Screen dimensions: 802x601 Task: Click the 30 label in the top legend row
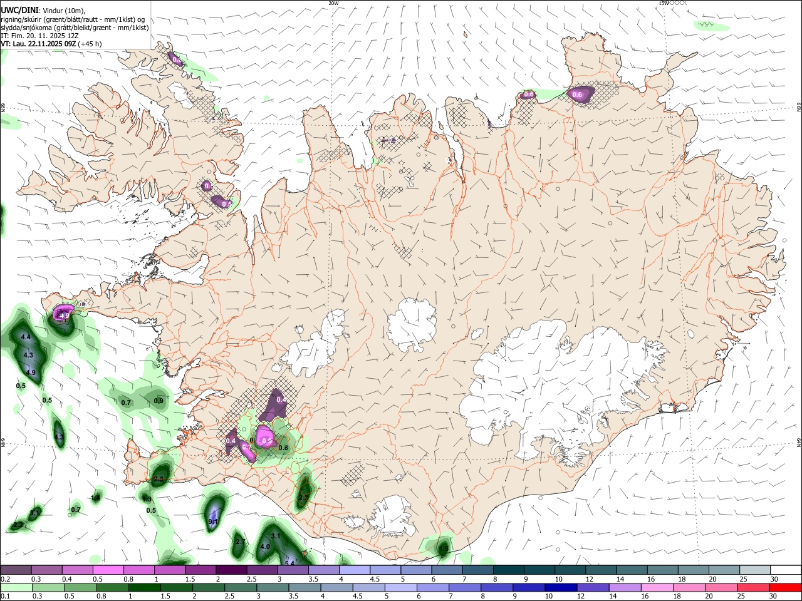click(774, 579)
